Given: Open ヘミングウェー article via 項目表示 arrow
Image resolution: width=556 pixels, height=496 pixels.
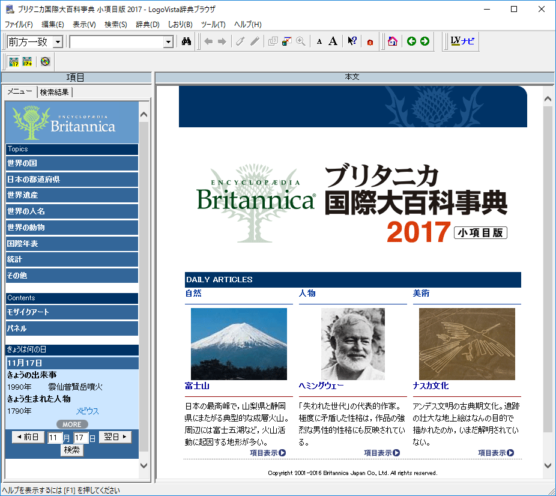Looking at the screenshot, I should pyautogui.click(x=382, y=453).
